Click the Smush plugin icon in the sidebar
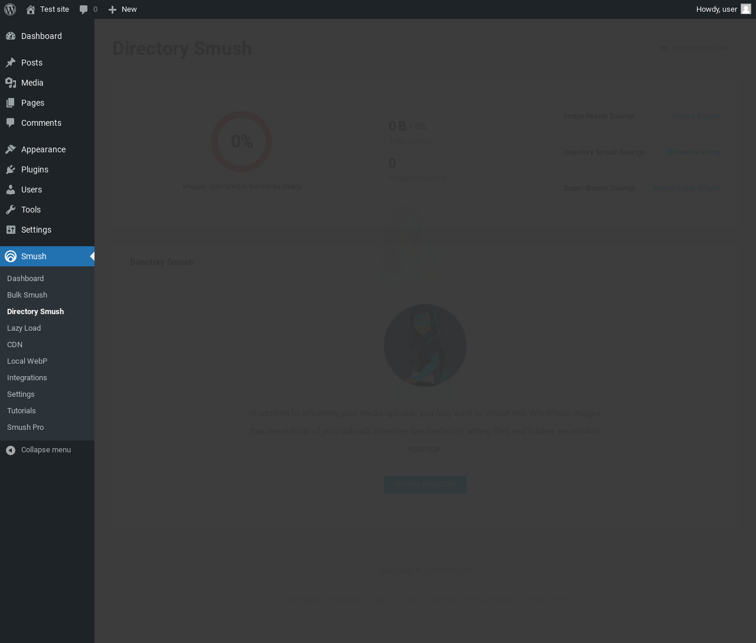 (11, 256)
